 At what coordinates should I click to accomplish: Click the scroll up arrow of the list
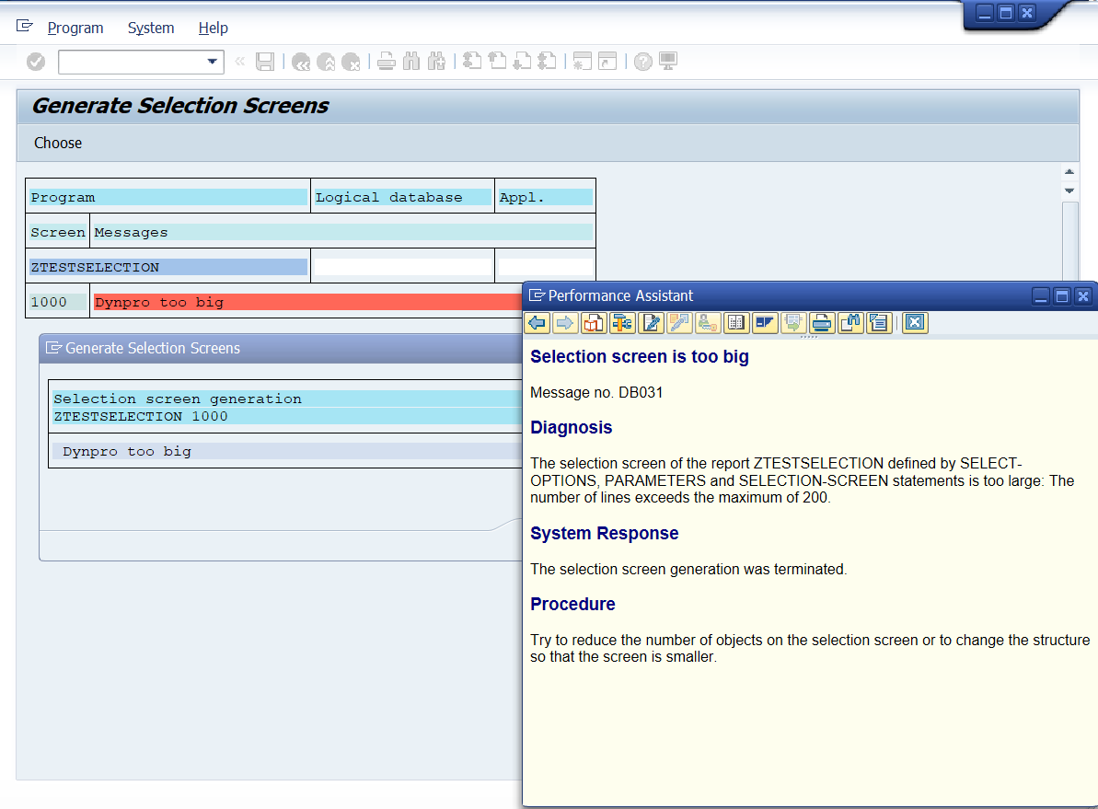point(1069,171)
